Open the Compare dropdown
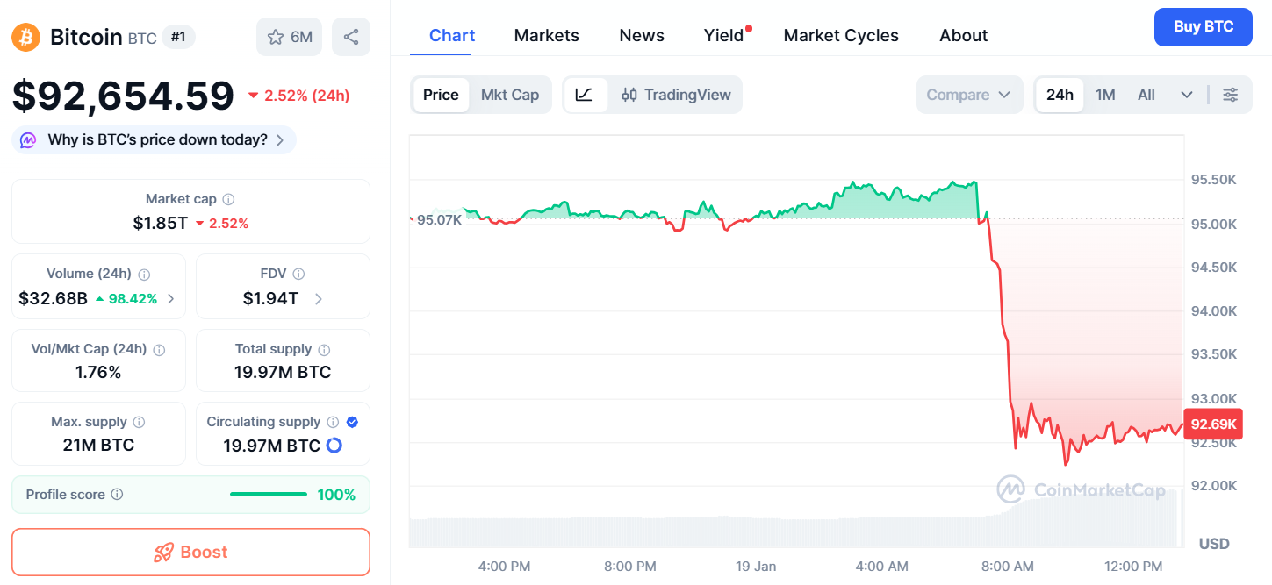The image size is (1272, 585). (x=969, y=95)
